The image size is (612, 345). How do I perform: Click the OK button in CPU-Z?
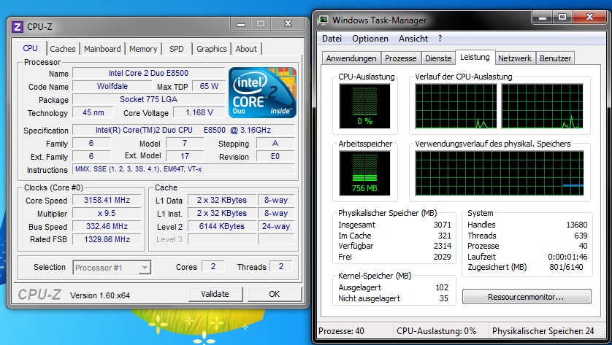[275, 294]
